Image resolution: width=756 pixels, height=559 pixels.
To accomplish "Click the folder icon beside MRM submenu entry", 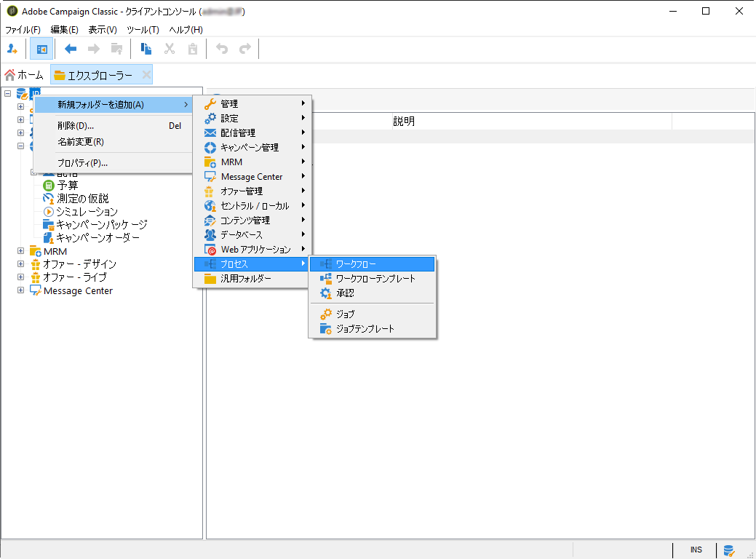I will (x=210, y=162).
